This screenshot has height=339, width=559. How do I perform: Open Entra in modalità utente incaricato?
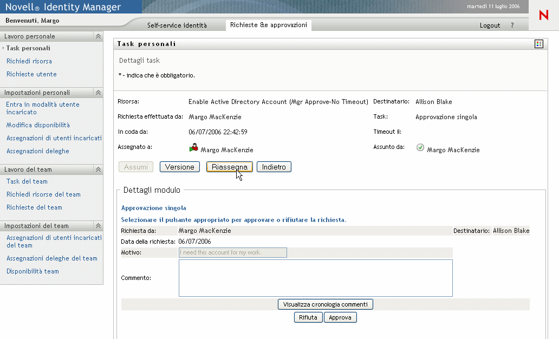[42, 108]
